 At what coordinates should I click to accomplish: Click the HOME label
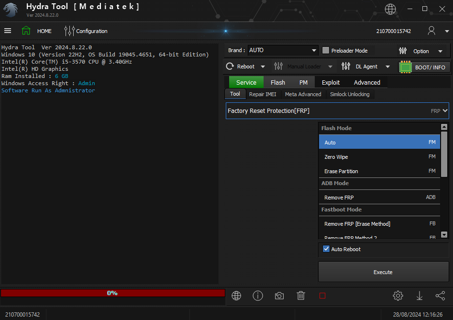44,31
